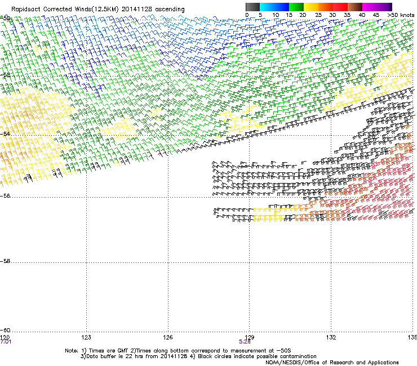Click the cyan 5-10 knots legend swatch

pos(267,7)
